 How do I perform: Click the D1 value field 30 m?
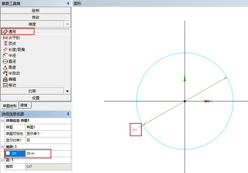[x=38, y=153]
